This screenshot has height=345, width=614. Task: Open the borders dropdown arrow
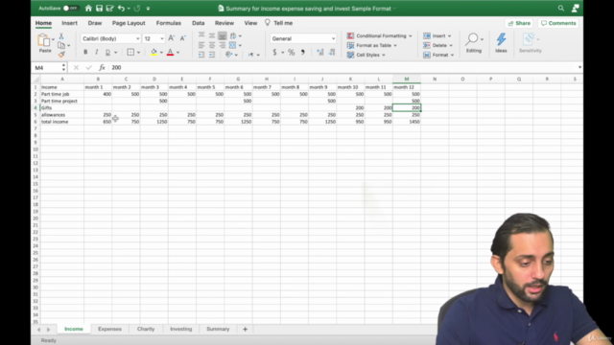click(x=138, y=53)
